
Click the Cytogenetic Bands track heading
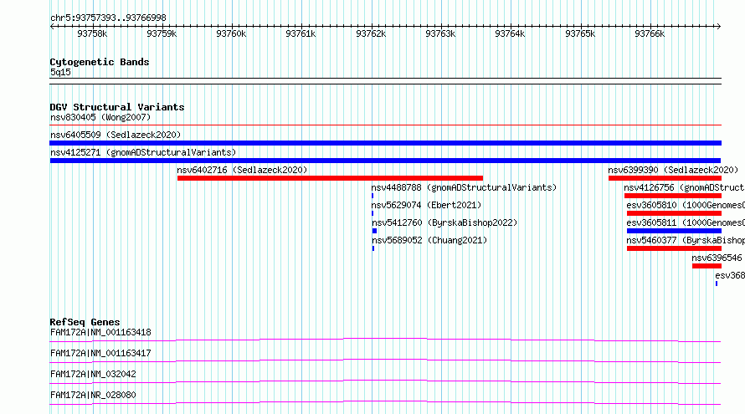click(x=100, y=62)
